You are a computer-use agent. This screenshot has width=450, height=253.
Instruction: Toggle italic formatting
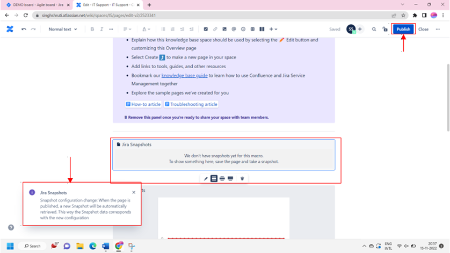tap(101, 29)
